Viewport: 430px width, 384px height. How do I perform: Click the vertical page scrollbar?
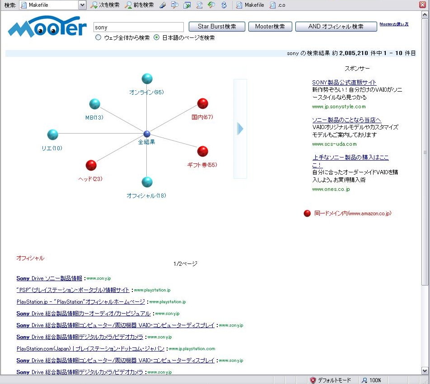tap(425, 153)
